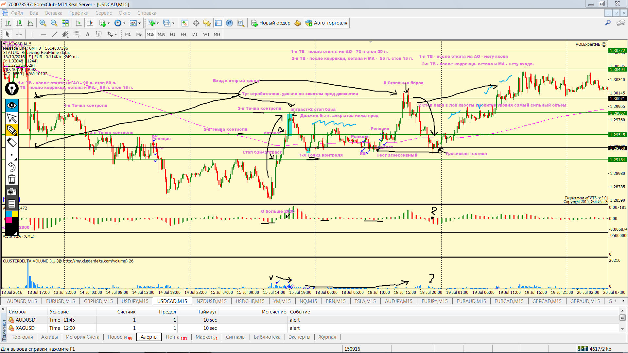Zoom out of the chart
This screenshot has width=628, height=353.
pos(54,23)
